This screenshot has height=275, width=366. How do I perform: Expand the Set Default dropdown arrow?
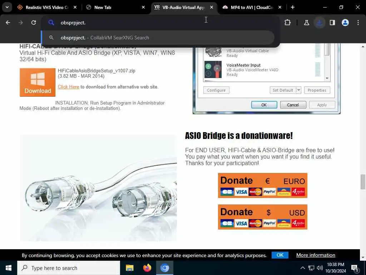pyautogui.click(x=298, y=90)
